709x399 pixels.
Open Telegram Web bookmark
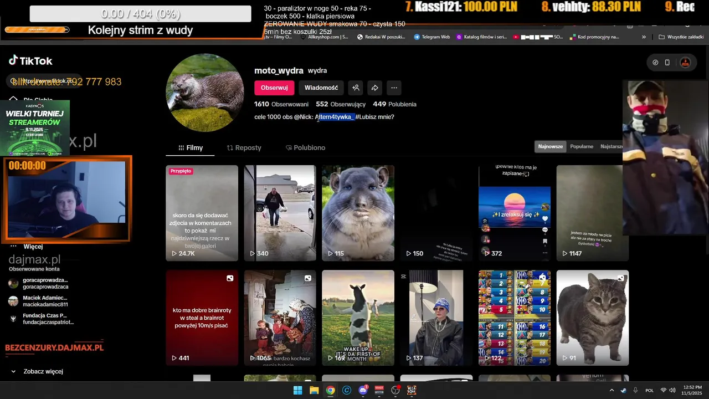tap(431, 37)
